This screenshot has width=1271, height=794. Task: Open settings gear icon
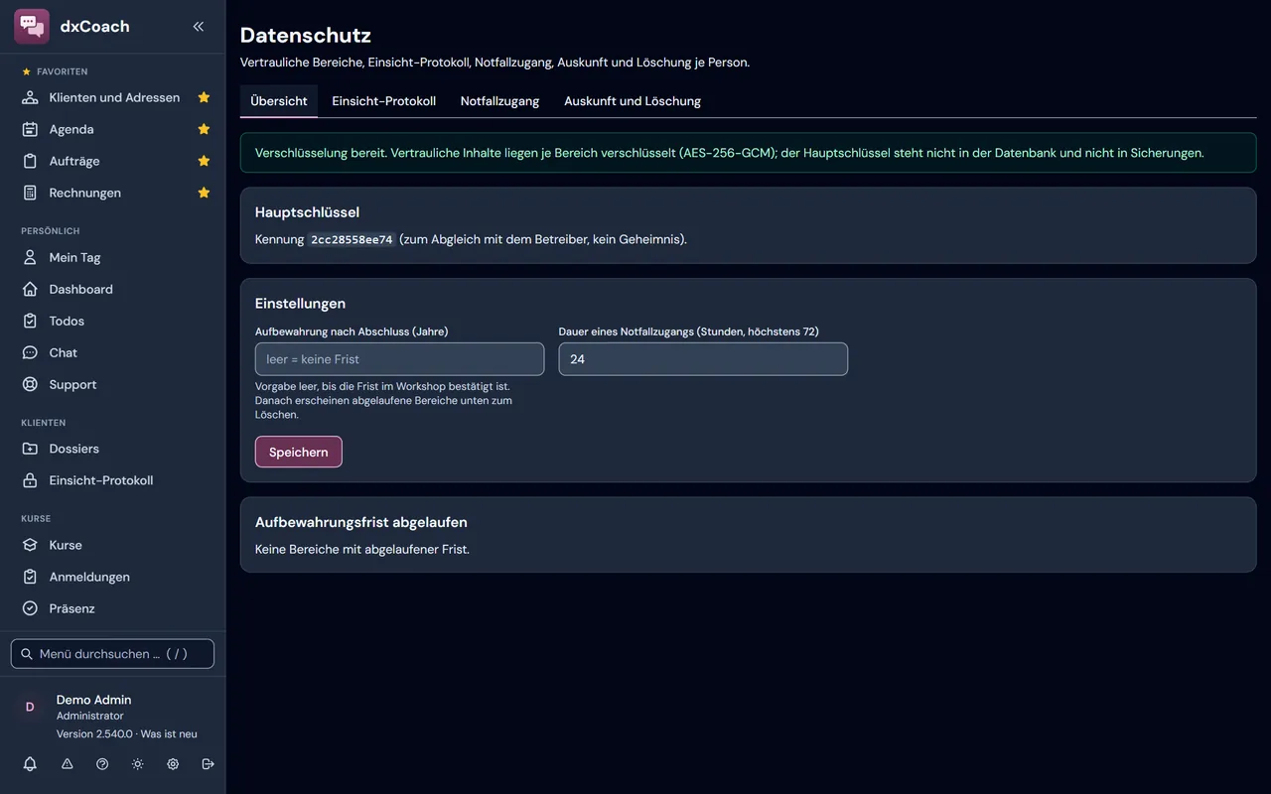[x=173, y=764]
